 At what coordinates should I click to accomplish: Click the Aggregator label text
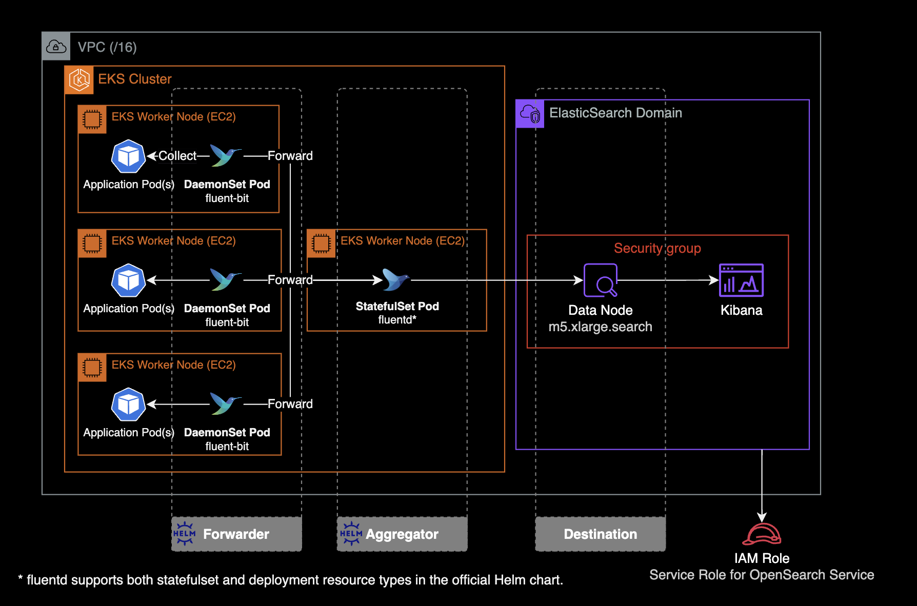pyautogui.click(x=402, y=534)
